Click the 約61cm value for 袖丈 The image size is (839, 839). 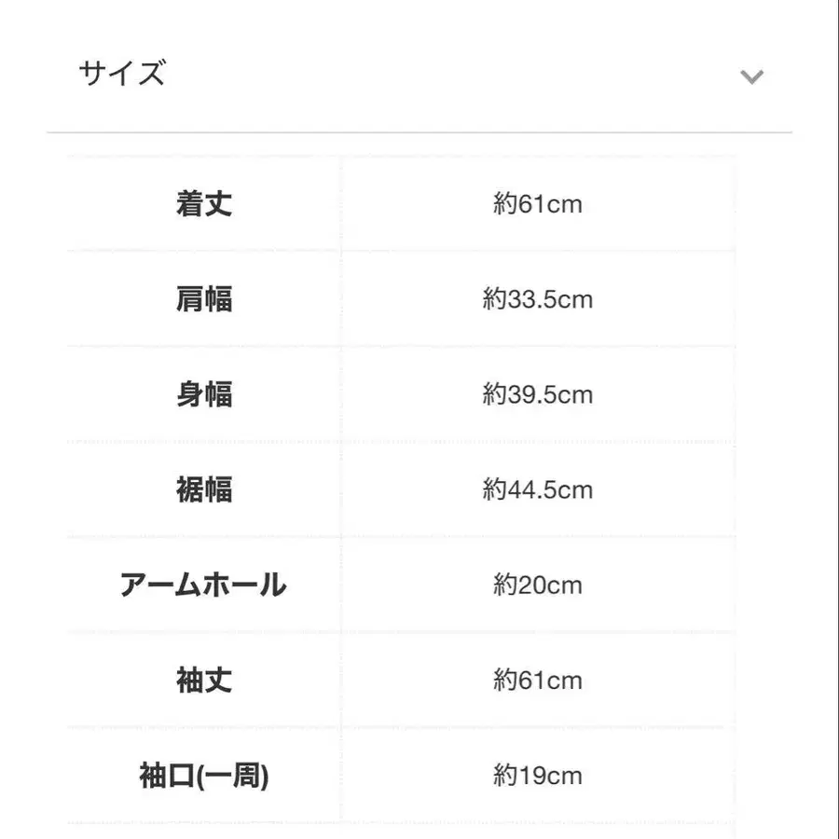pos(538,681)
